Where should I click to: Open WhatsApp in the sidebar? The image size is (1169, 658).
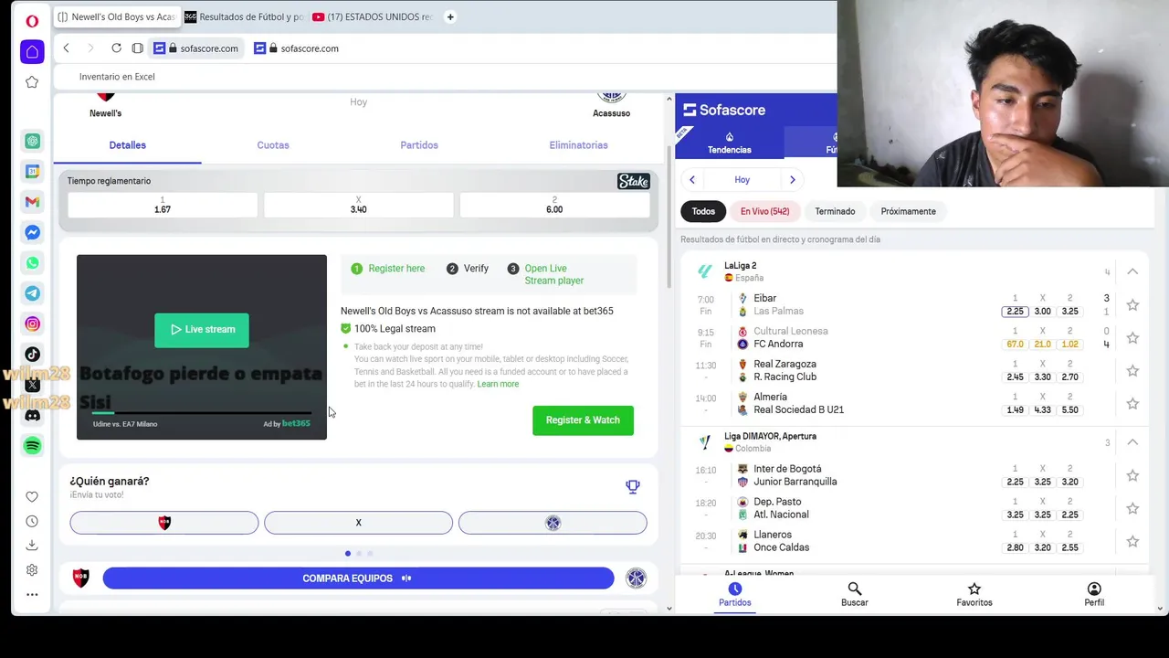[32, 263]
